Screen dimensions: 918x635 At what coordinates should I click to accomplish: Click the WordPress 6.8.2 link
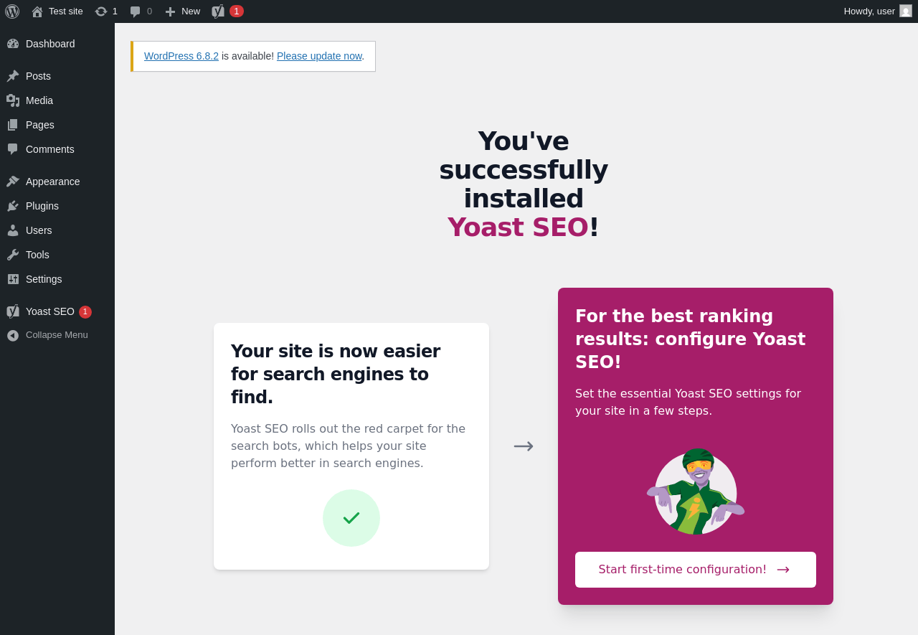181,56
